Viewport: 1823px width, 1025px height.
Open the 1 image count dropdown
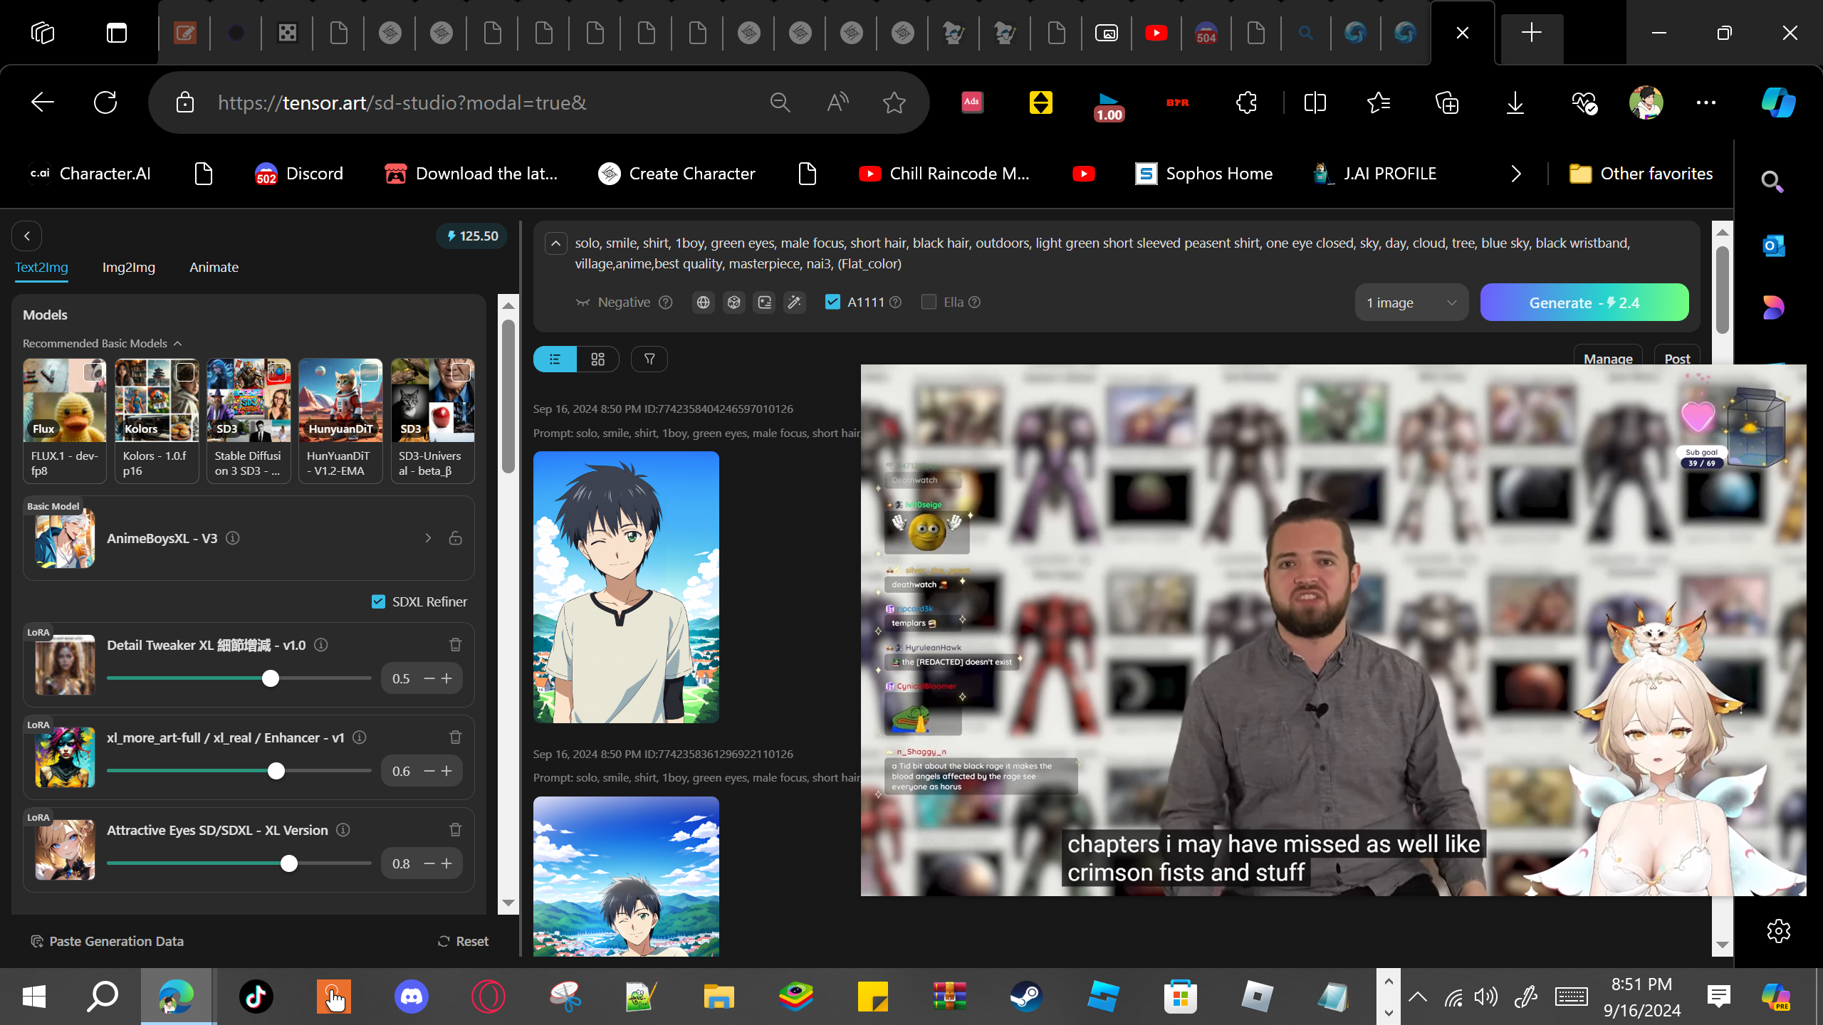1411,303
